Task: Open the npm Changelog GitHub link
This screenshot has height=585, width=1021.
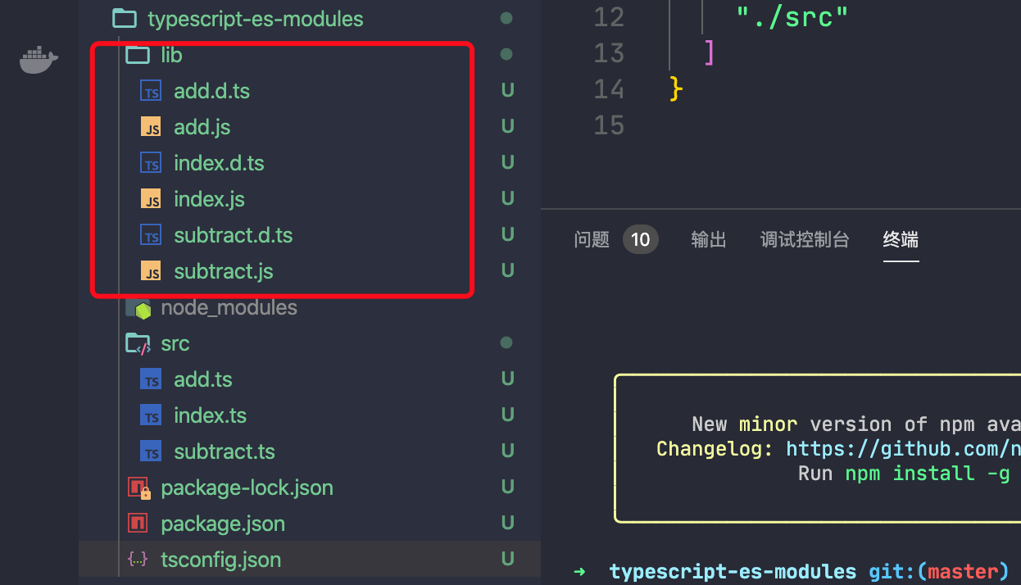Action: click(x=902, y=449)
